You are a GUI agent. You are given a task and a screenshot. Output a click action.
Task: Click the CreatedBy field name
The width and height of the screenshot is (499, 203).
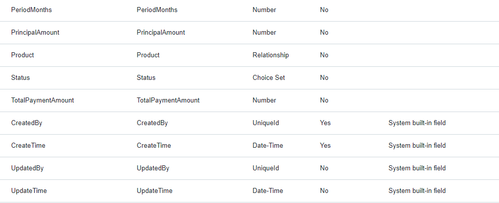(x=27, y=123)
